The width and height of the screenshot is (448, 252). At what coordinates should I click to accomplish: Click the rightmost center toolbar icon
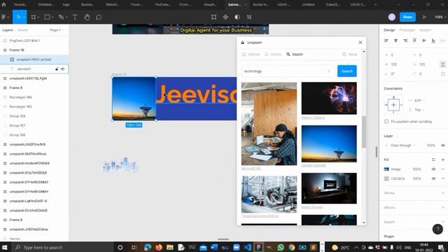click(249, 17)
